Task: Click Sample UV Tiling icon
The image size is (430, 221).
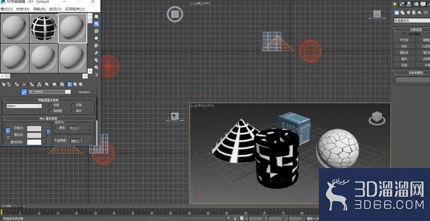Action: pyautogui.click(x=97, y=38)
